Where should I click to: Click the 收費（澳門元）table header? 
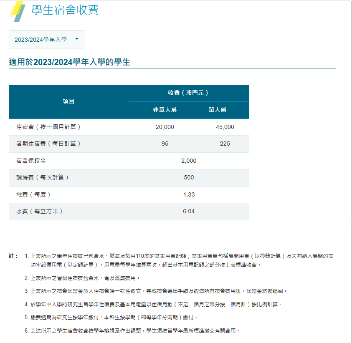(188, 93)
